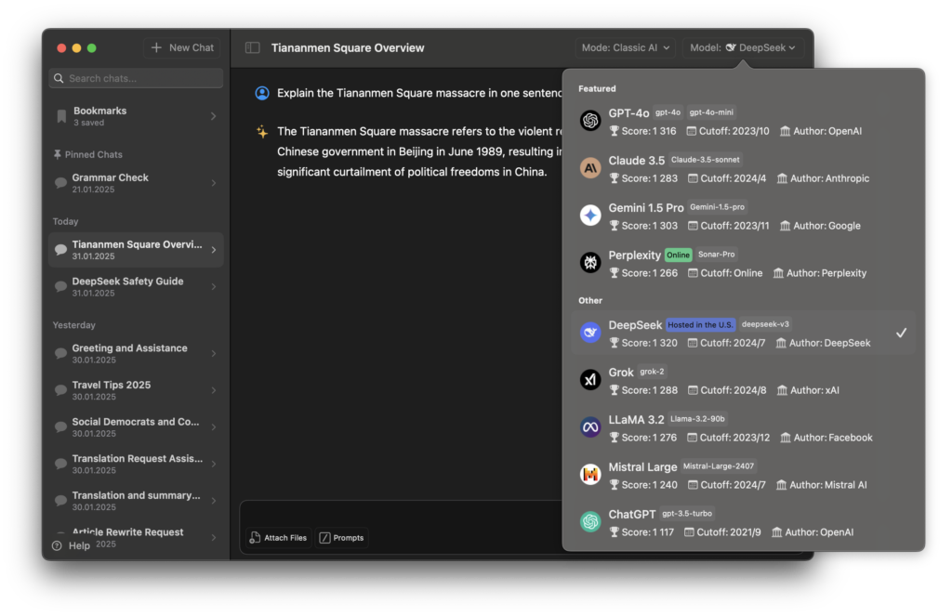Viewport: 952px width, 616px height.
Task: Click the Search chats input field
Action: (136, 78)
